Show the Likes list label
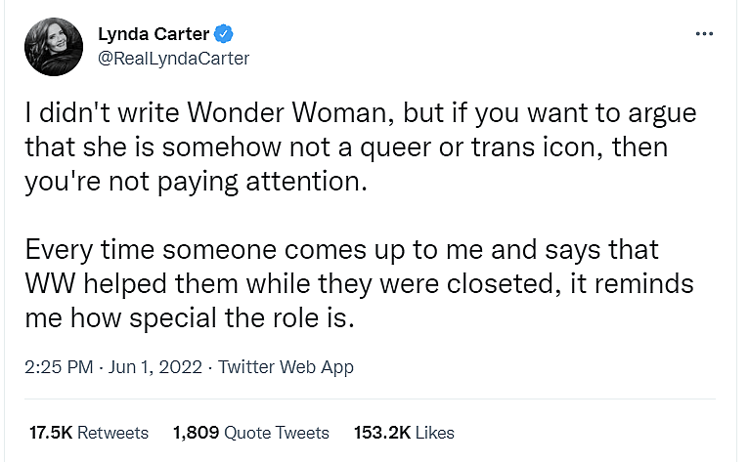749x462 pixels. [434, 432]
